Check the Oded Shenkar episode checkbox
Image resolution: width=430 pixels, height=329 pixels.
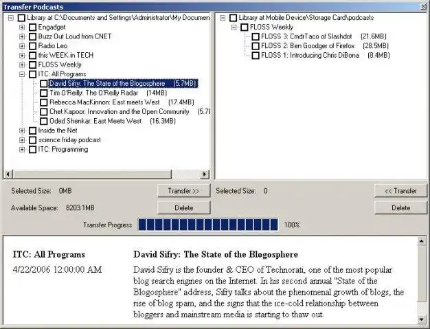[43, 121]
